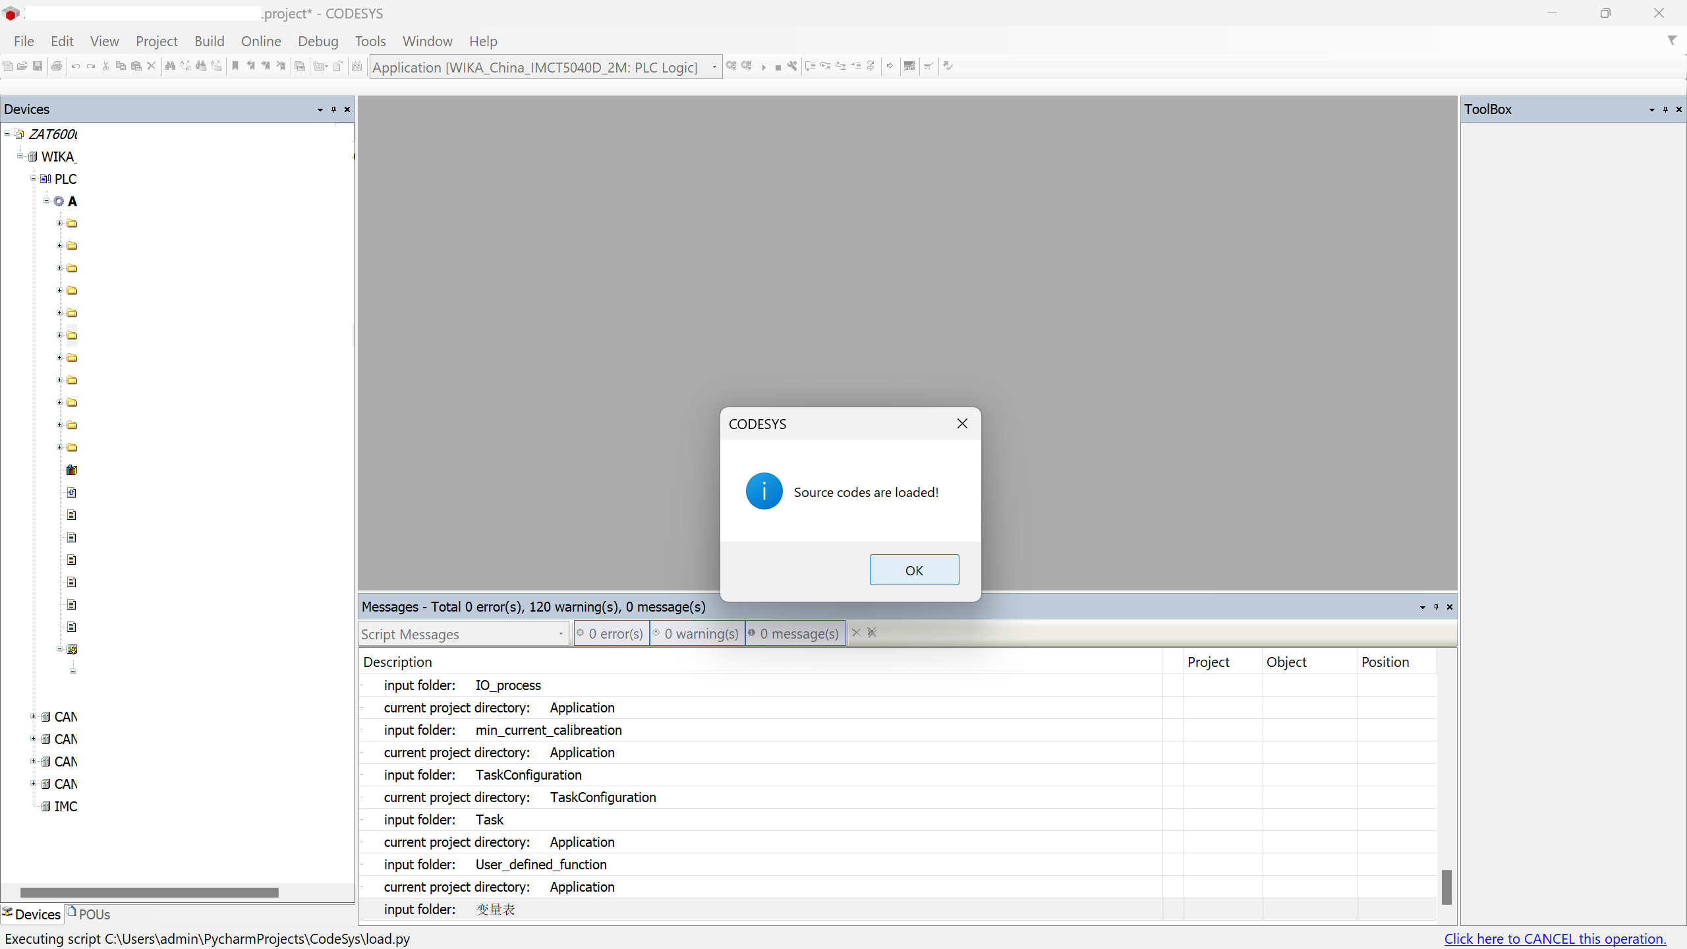Open the File menu
The image size is (1687, 949).
(22, 41)
